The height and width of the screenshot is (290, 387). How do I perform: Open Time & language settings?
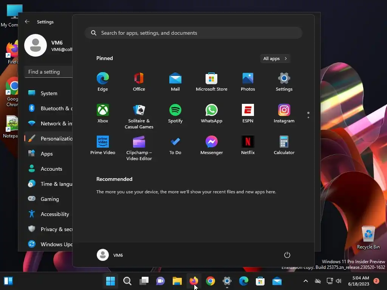pyautogui.click(x=49, y=184)
